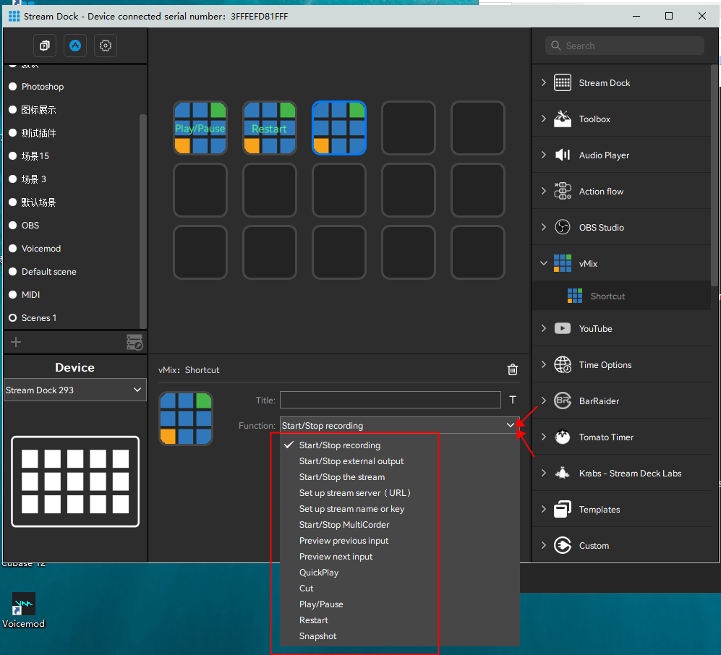
Task: Select Shortcut action under vMix
Action: (622, 296)
